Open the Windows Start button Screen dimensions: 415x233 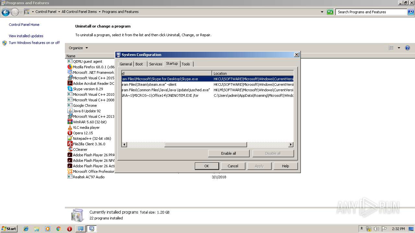(9, 229)
